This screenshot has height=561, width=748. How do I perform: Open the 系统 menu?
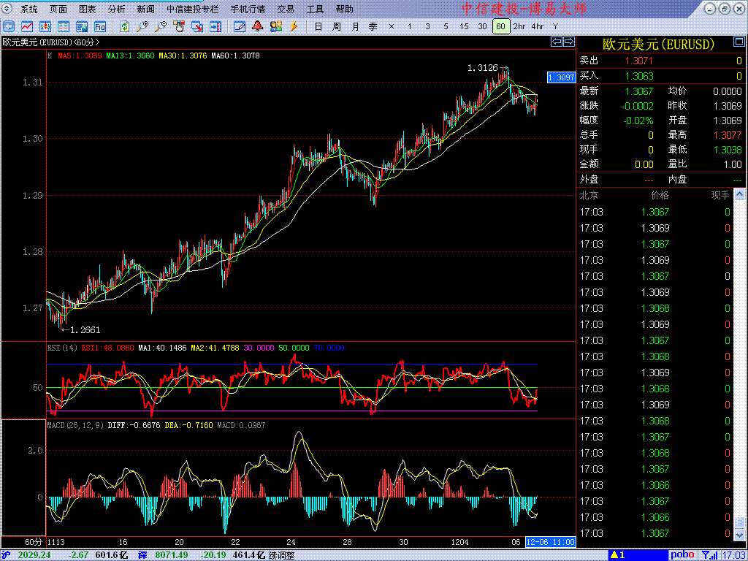tap(29, 9)
